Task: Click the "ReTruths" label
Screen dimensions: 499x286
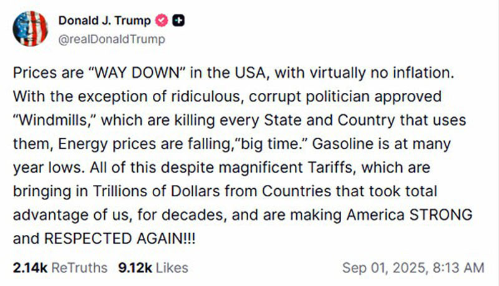Action: point(80,267)
